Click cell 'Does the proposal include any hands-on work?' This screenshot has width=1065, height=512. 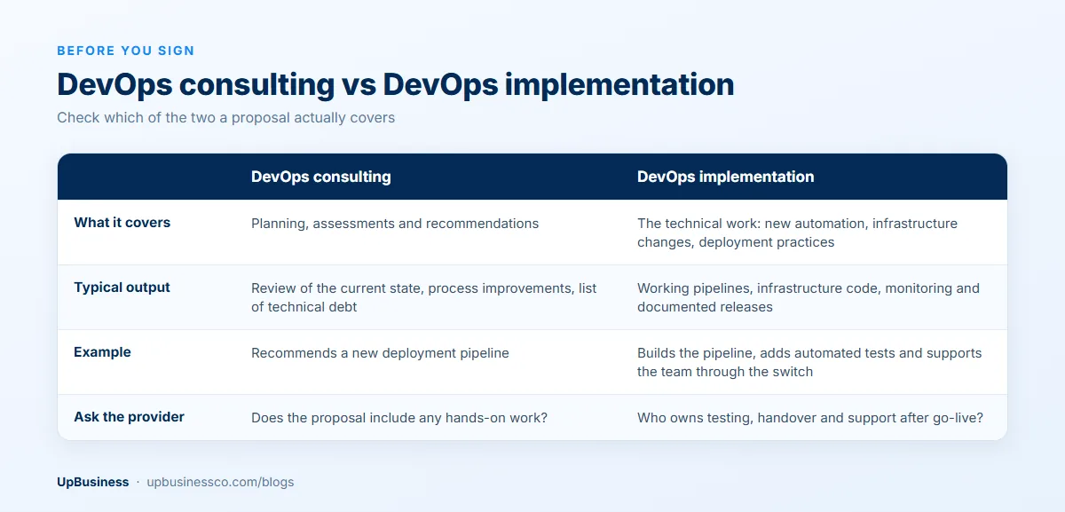399,418
